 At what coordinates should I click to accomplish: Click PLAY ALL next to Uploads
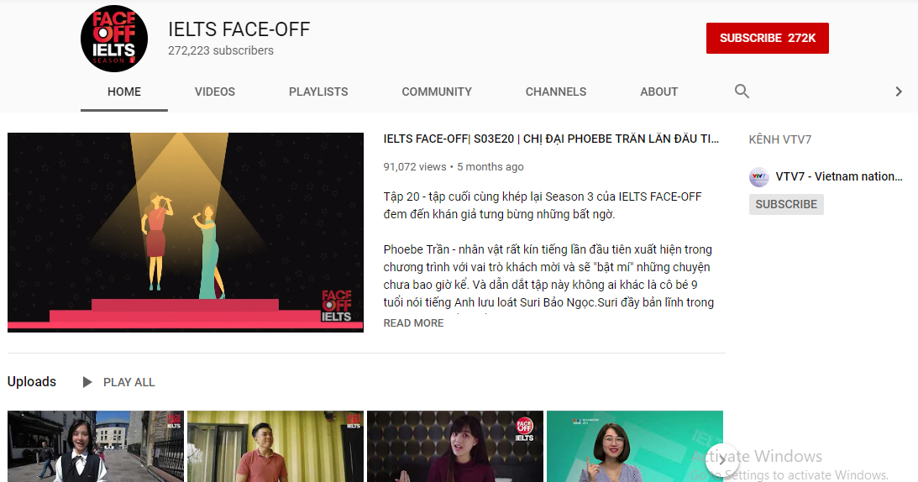click(x=129, y=382)
